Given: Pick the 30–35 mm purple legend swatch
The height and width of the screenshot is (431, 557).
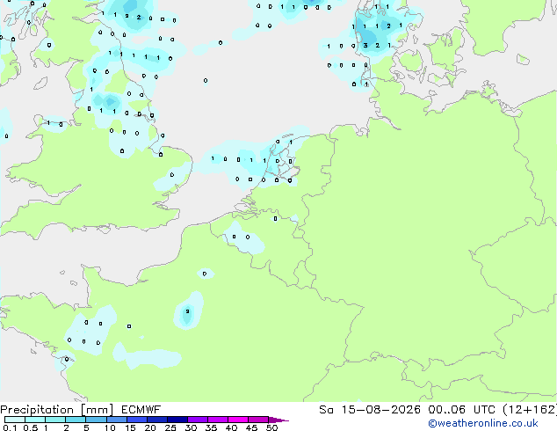Looking at the screenshot, I should 198,420.
